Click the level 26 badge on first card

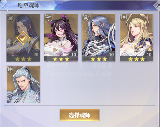pyautogui.click(x=35, y=54)
